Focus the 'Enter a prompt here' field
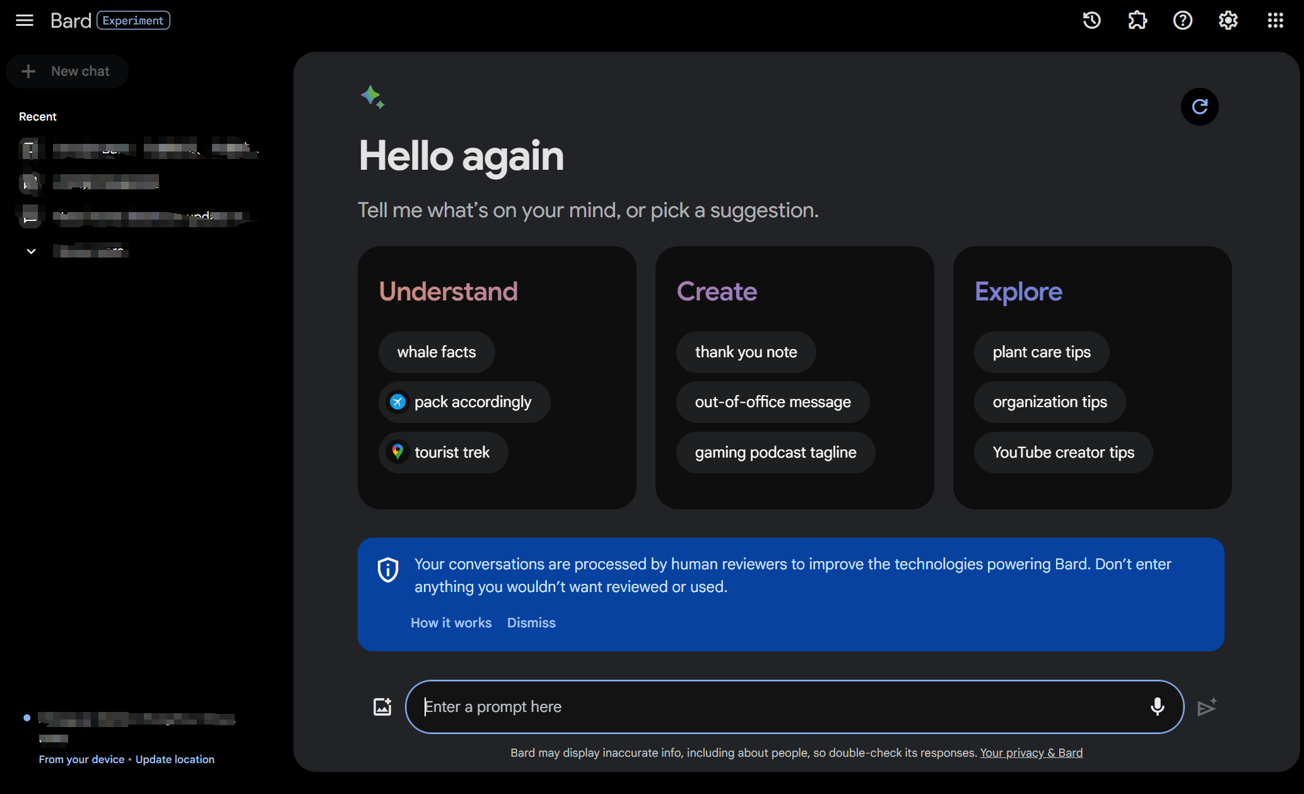This screenshot has width=1304, height=794. pyautogui.click(x=782, y=707)
